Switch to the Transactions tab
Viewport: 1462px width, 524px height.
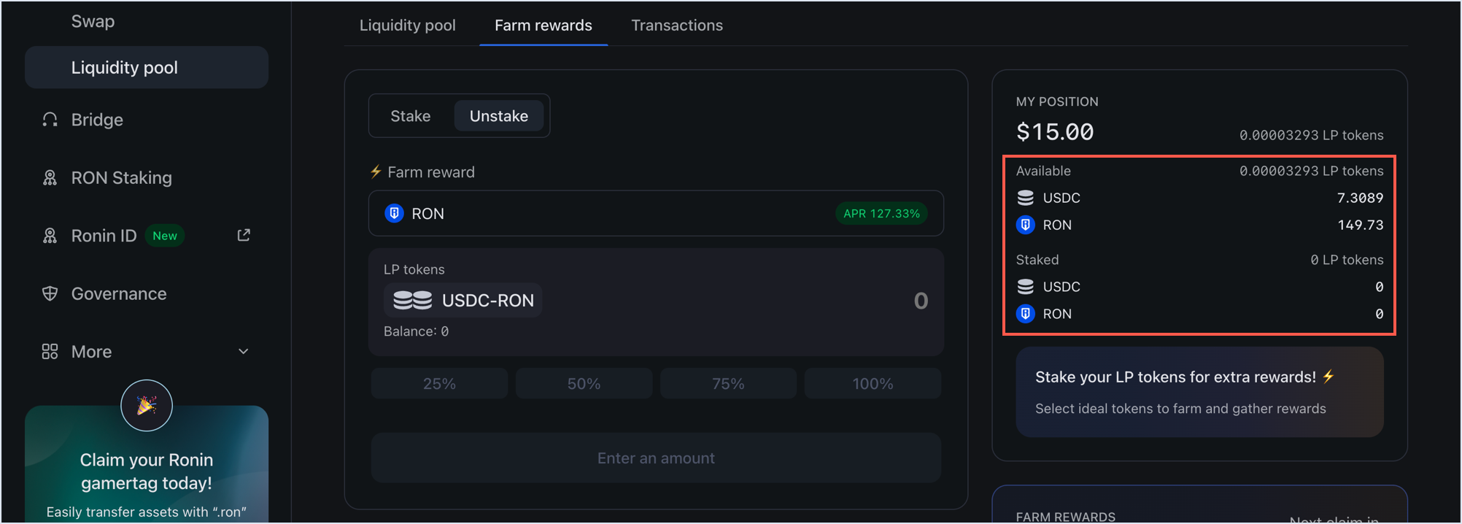[x=676, y=25]
